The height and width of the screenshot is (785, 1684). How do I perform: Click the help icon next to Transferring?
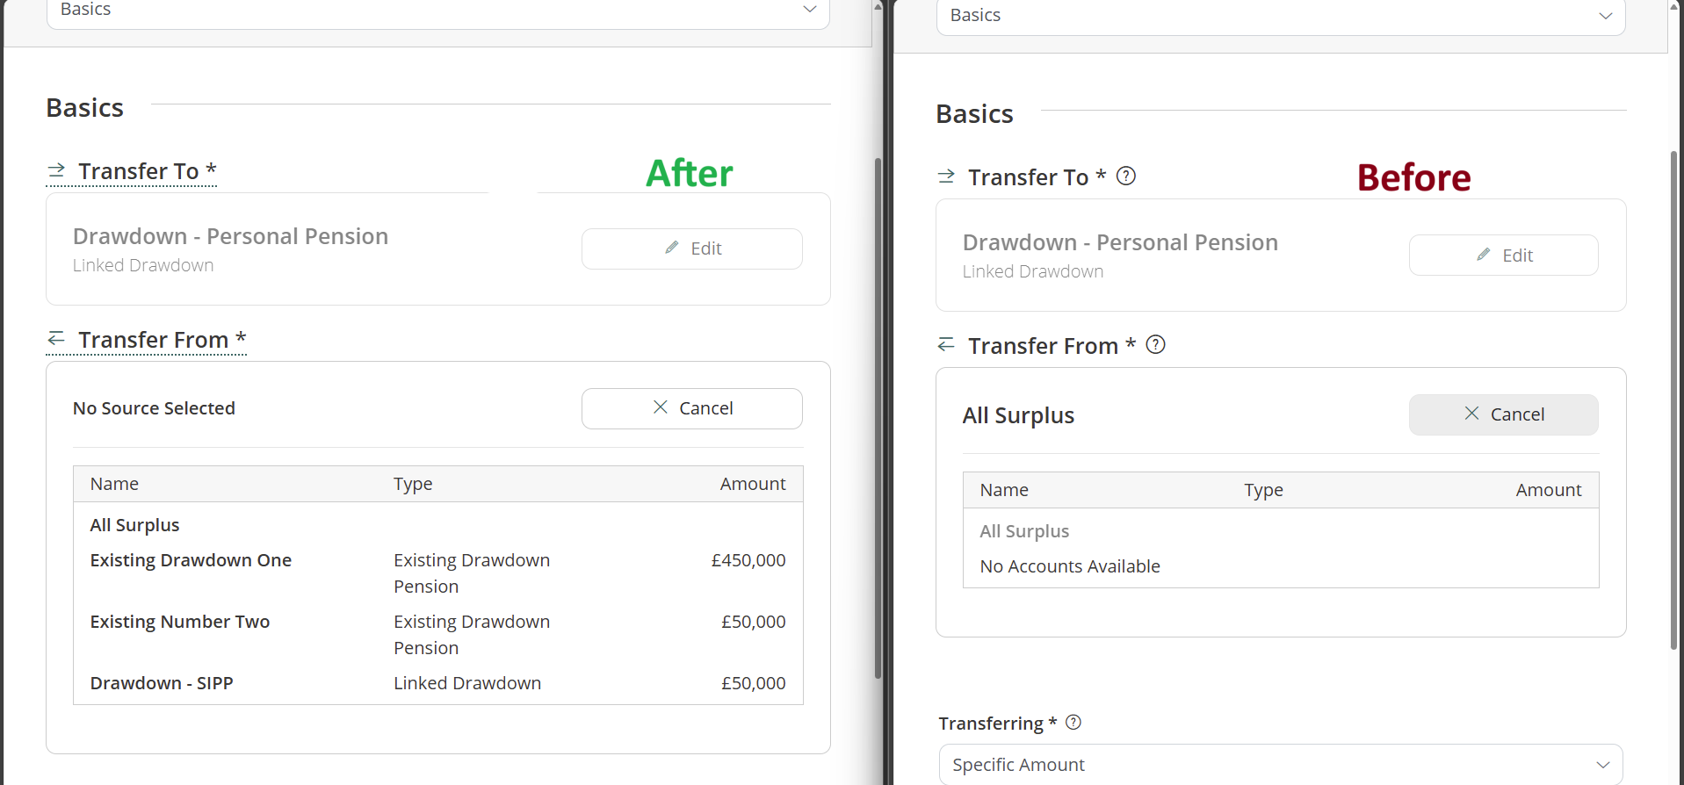click(1073, 723)
